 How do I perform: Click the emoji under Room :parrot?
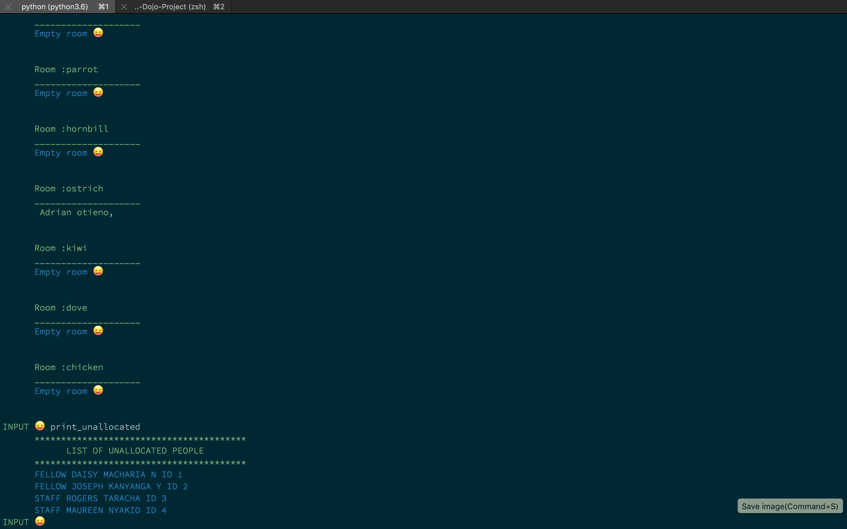tap(98, 92)
